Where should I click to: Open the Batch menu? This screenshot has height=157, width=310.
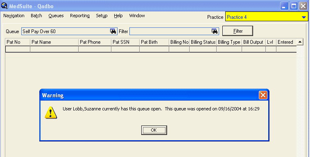click(36, 16)
